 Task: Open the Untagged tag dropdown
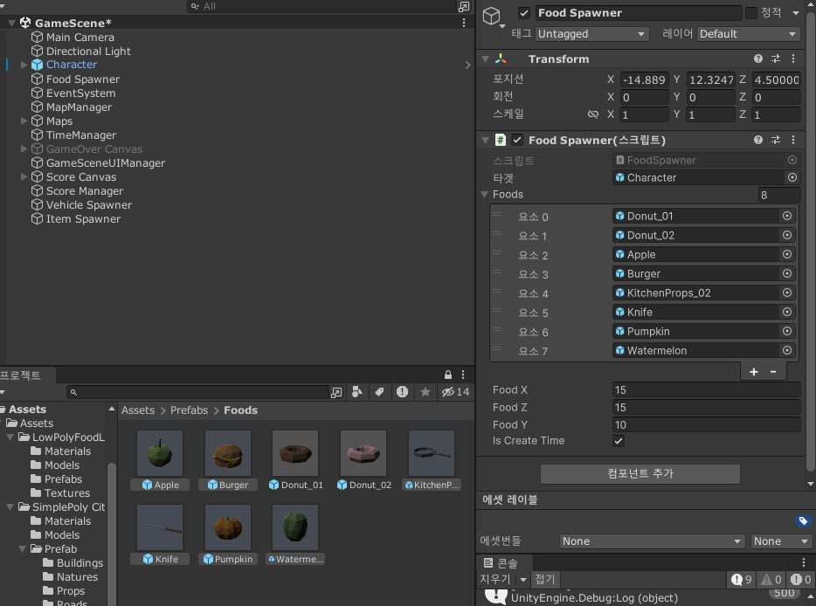(591, 34)
